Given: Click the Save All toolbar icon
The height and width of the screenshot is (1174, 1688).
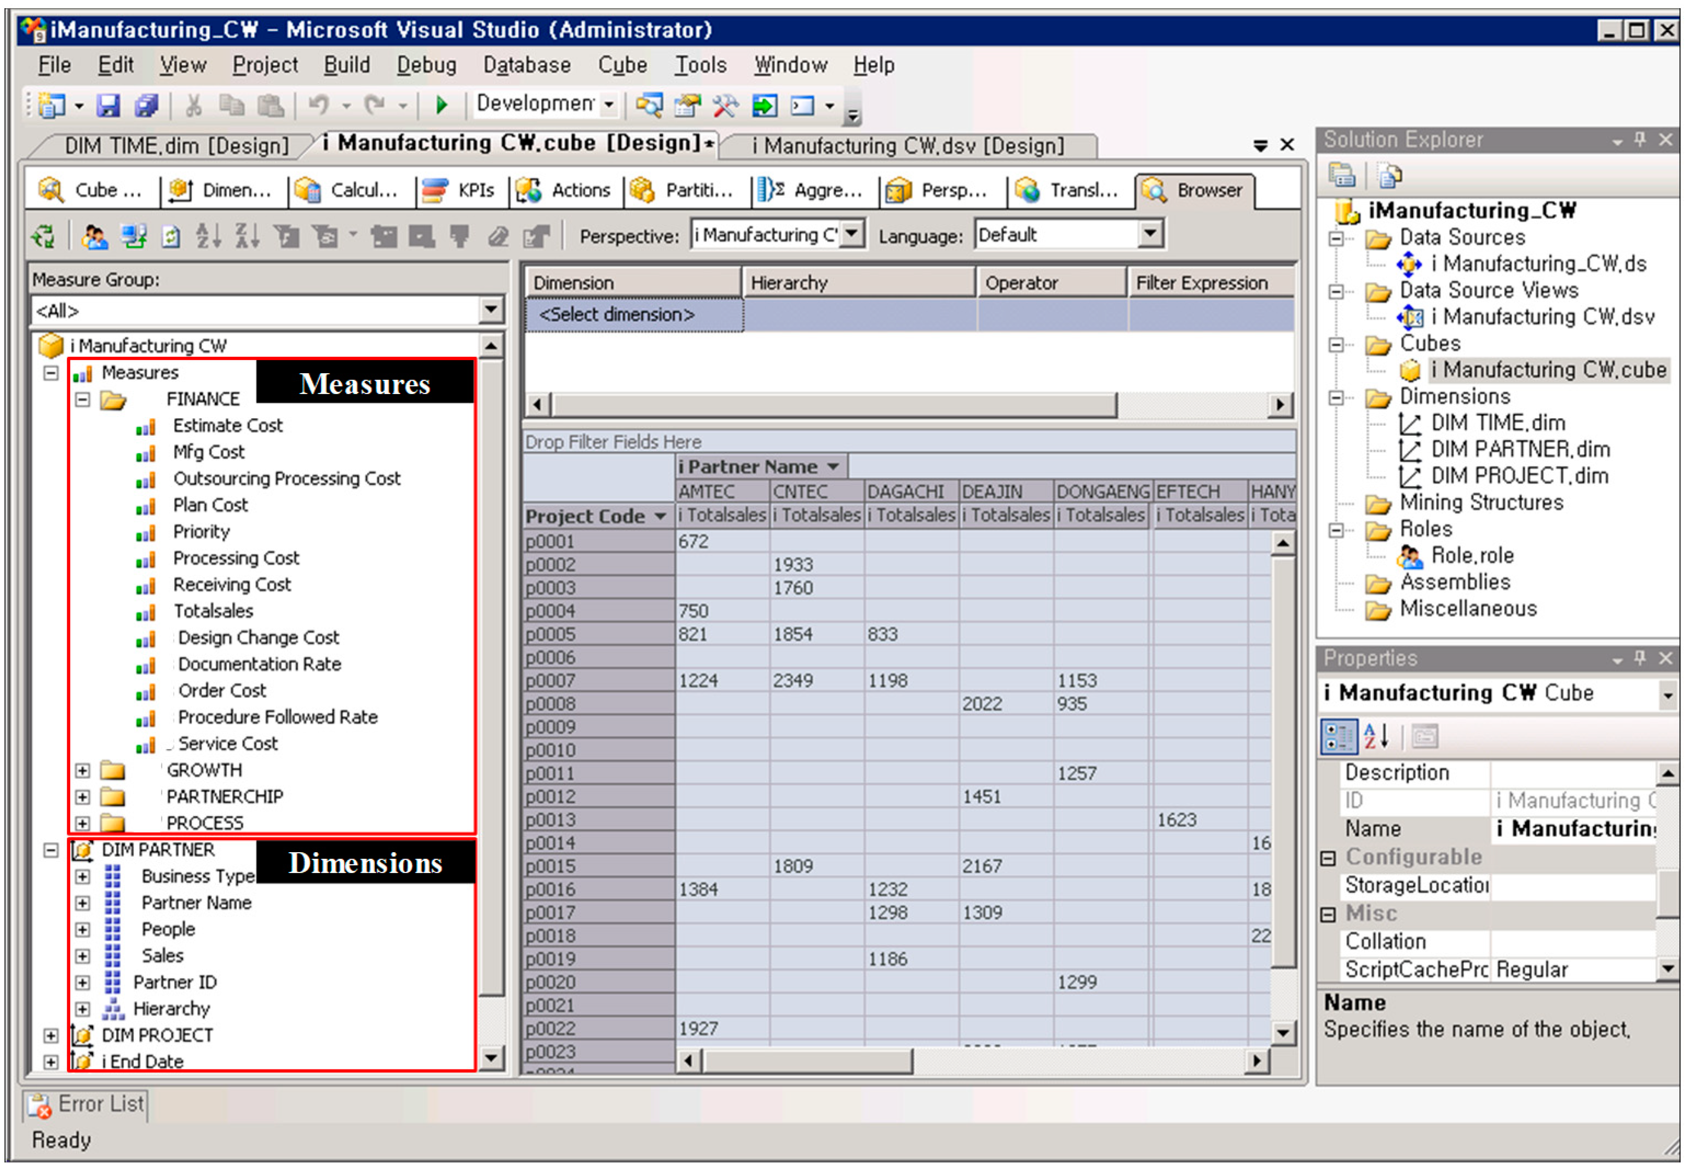Looking at the screenshot, I should [146, 105].
